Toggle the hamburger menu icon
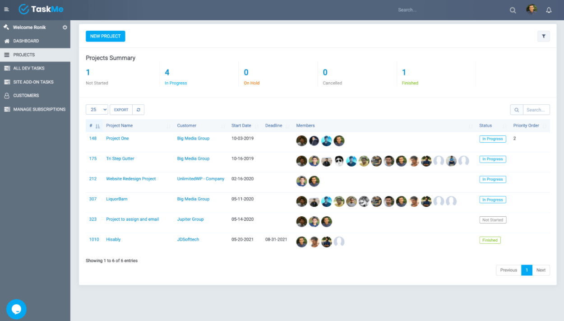Screen dimensions: 564x321 pyautogui.click(x=7, y=9)
